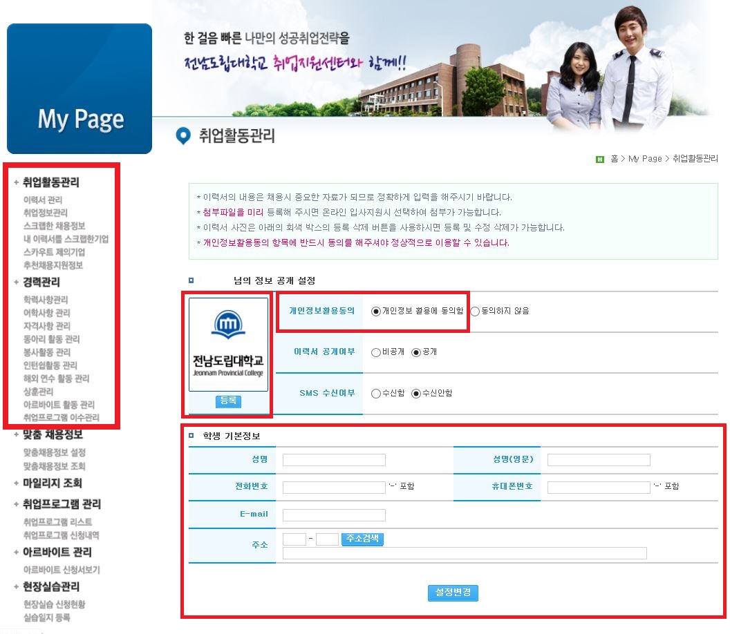Viewport: 730px width, 634px height.
Task: Click the 성명 input field
Action: click(x=334, y=460)
